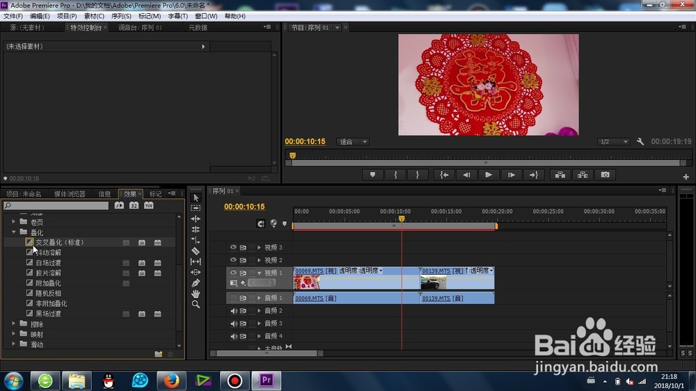
Task: Select 交叉叠化（标准） transition
Action: click(x=59, y=242)
